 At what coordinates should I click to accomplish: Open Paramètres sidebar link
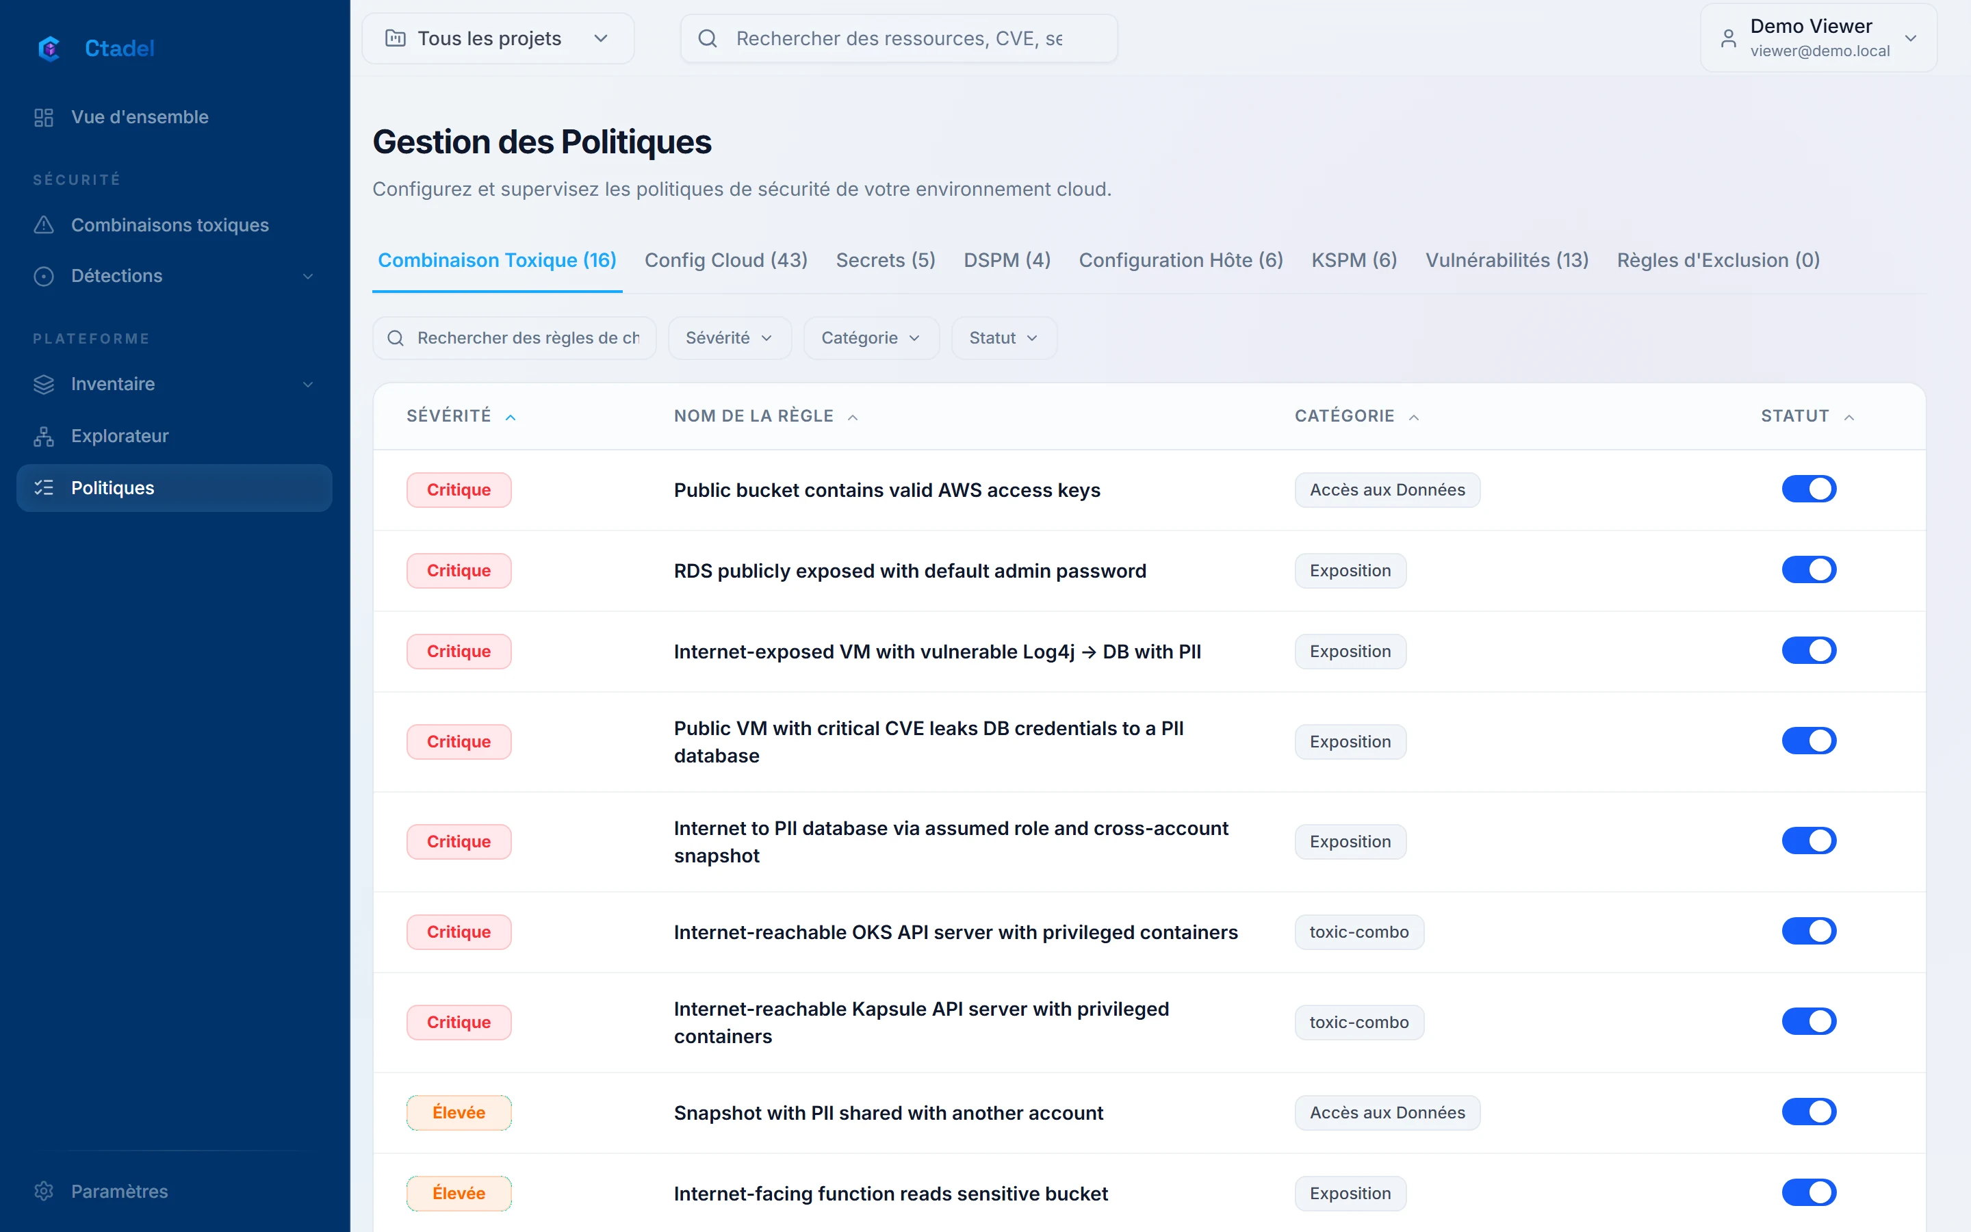[175, 1190]
